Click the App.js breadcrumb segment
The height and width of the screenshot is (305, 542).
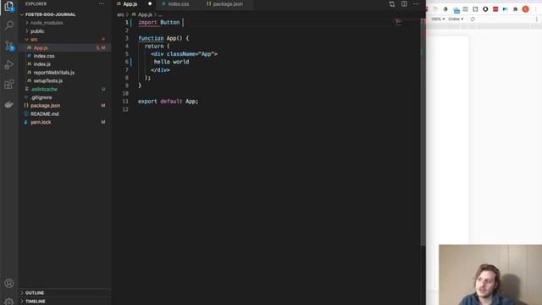pos(145,14)
